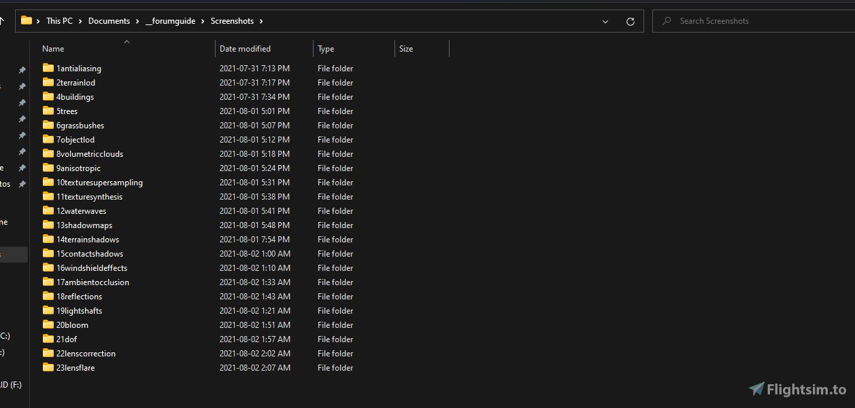
Task: Click the 16windshieldeffects folder icon
Action: pyautogui.click(x=48, y=267)
